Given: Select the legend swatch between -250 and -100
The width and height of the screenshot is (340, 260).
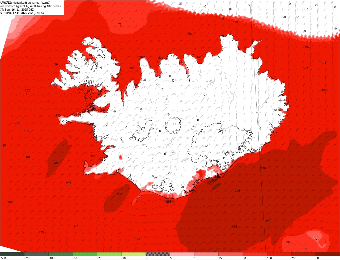Looking at the screenshot, I should pyautogui.click(x=36, y=254).
